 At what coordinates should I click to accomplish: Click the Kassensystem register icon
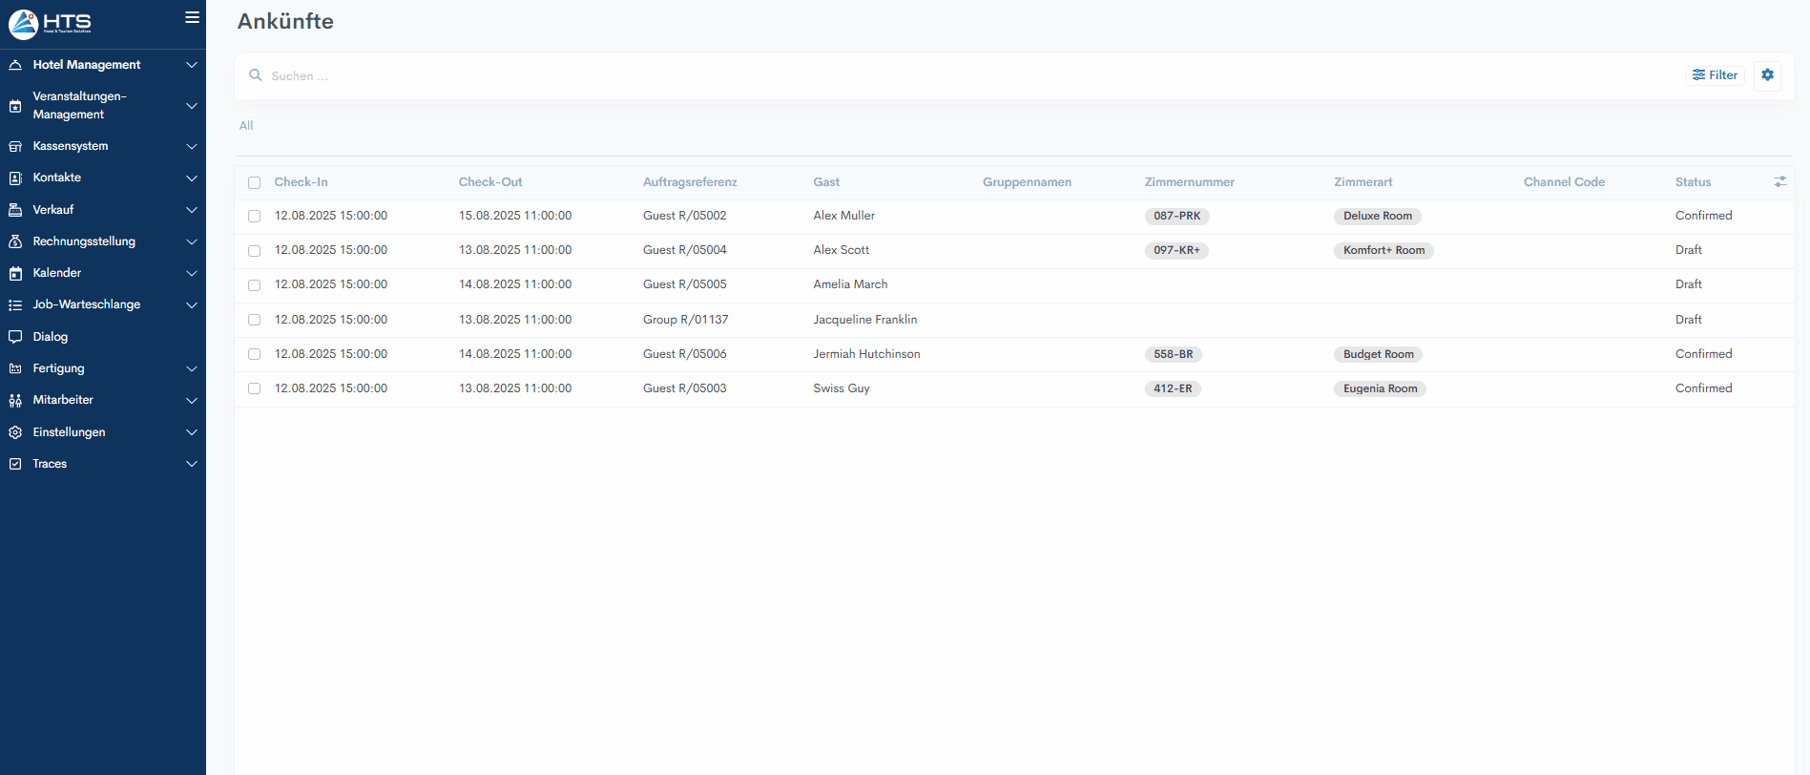pyautogui.click(x=15, y=146)
